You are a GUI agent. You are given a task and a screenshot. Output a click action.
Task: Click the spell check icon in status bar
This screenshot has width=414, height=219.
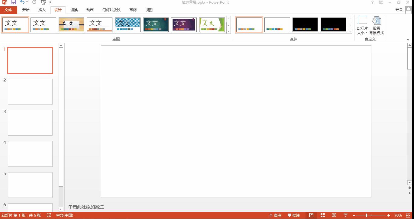[x=49, y=215]
